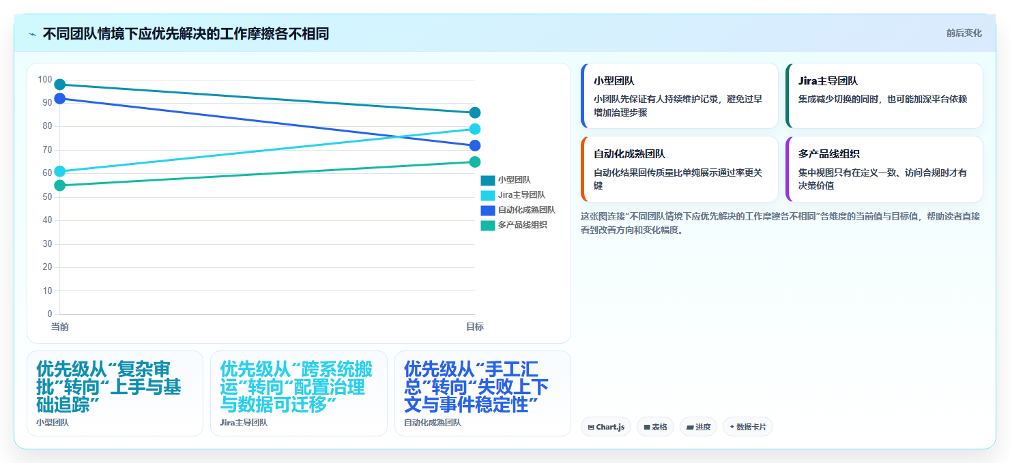This screenshot has width=1010, height=463.
Task: Click the 表格 tag
Action: (655, 427)
